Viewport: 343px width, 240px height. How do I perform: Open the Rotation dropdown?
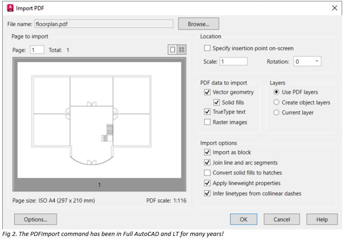point(307,61)
